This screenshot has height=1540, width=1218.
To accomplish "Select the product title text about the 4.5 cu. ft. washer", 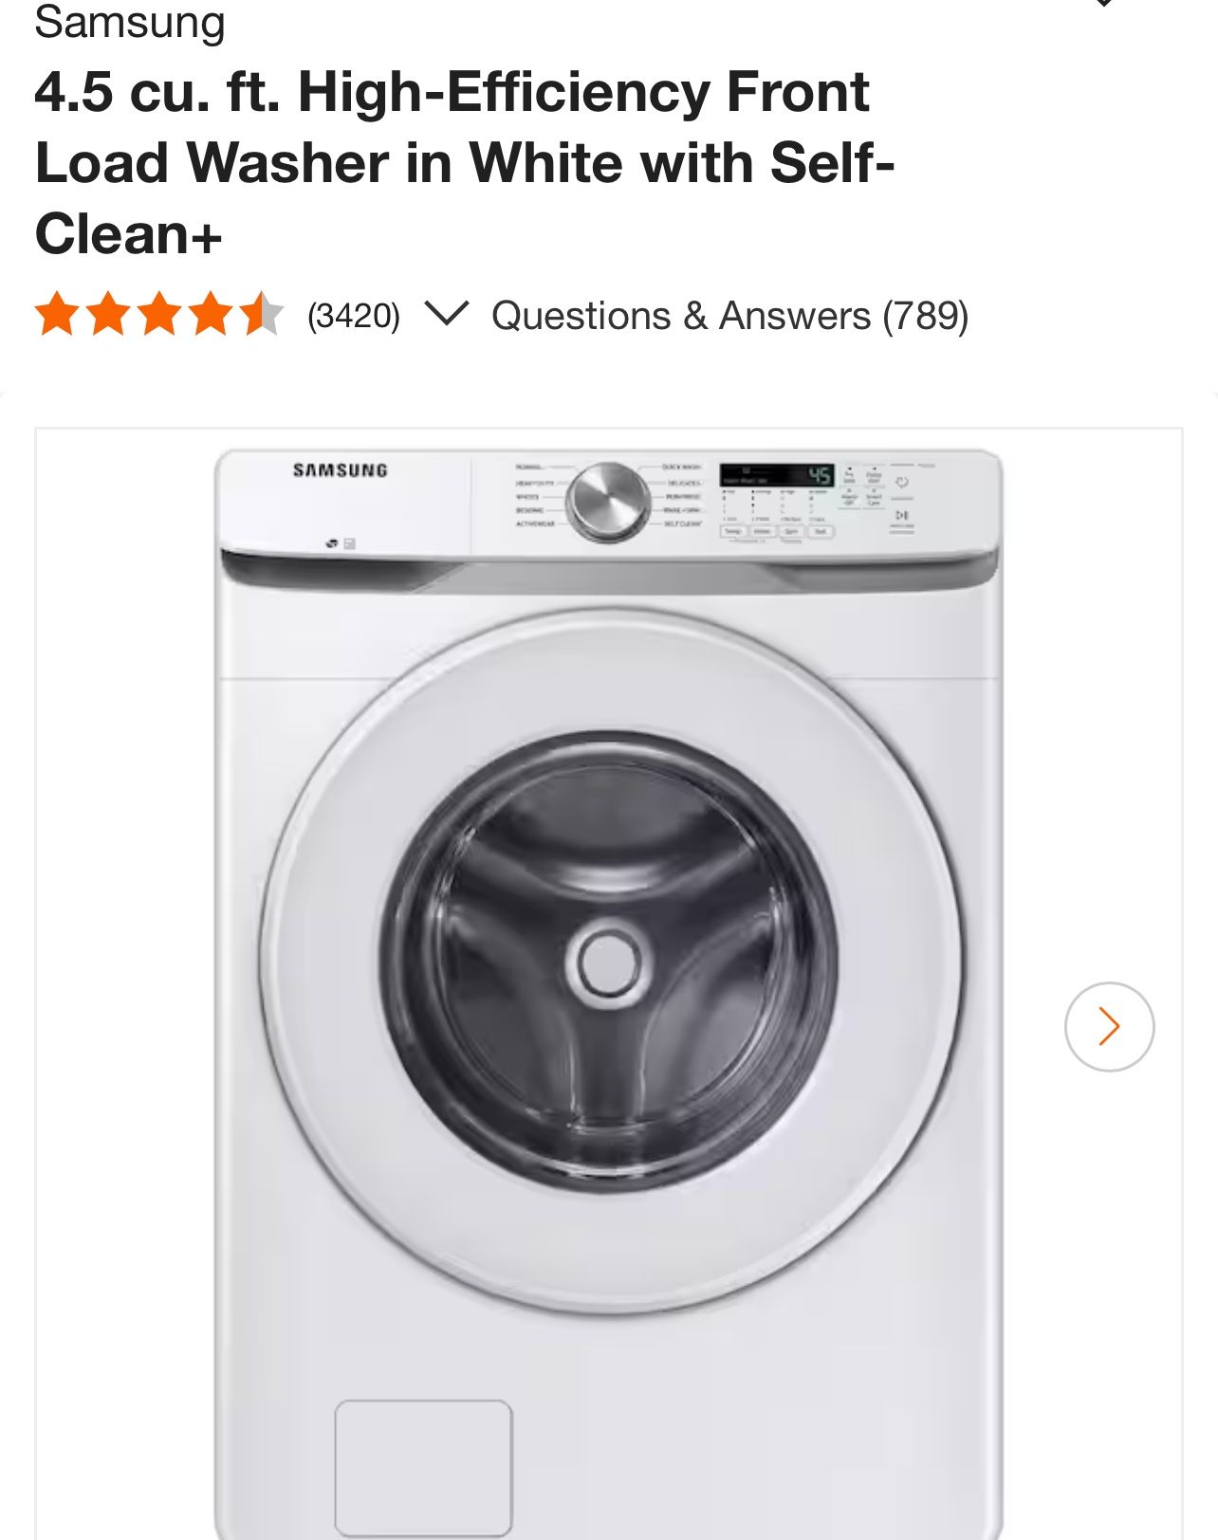I will click(465, 162).
